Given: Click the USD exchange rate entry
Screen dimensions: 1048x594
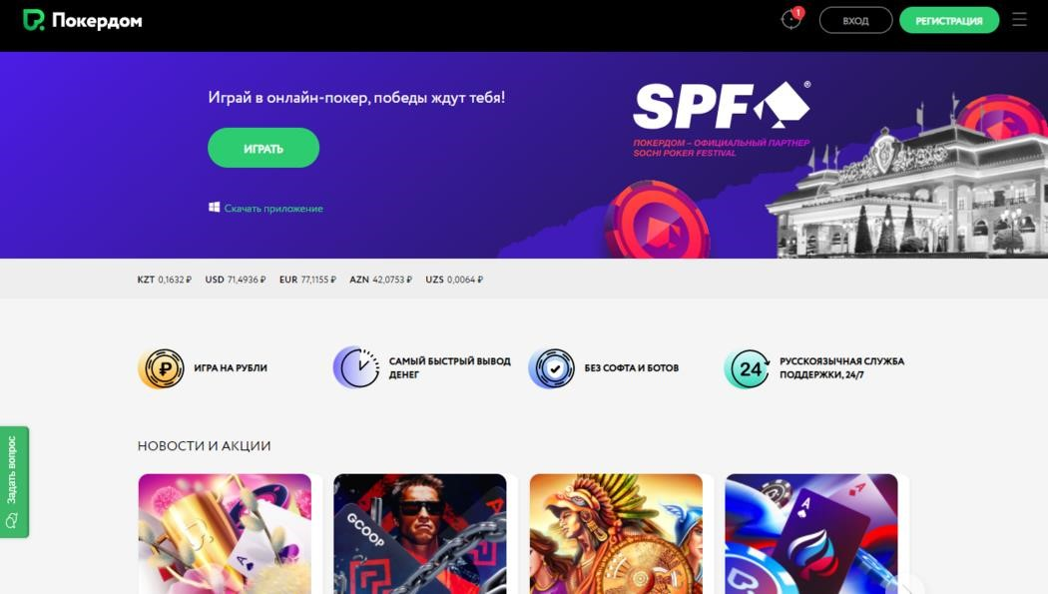Looking at the screenshot, I should coord(236,280).
